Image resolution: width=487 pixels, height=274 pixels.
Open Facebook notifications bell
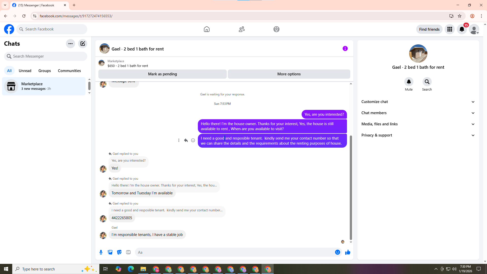click(x=462, y=29)
